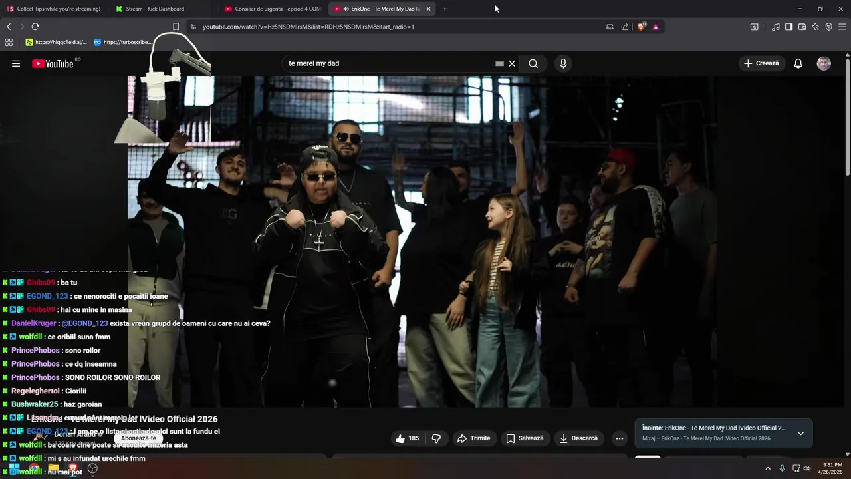
Task: Click chat user DanielKruger
Action: tap(34, 323)
